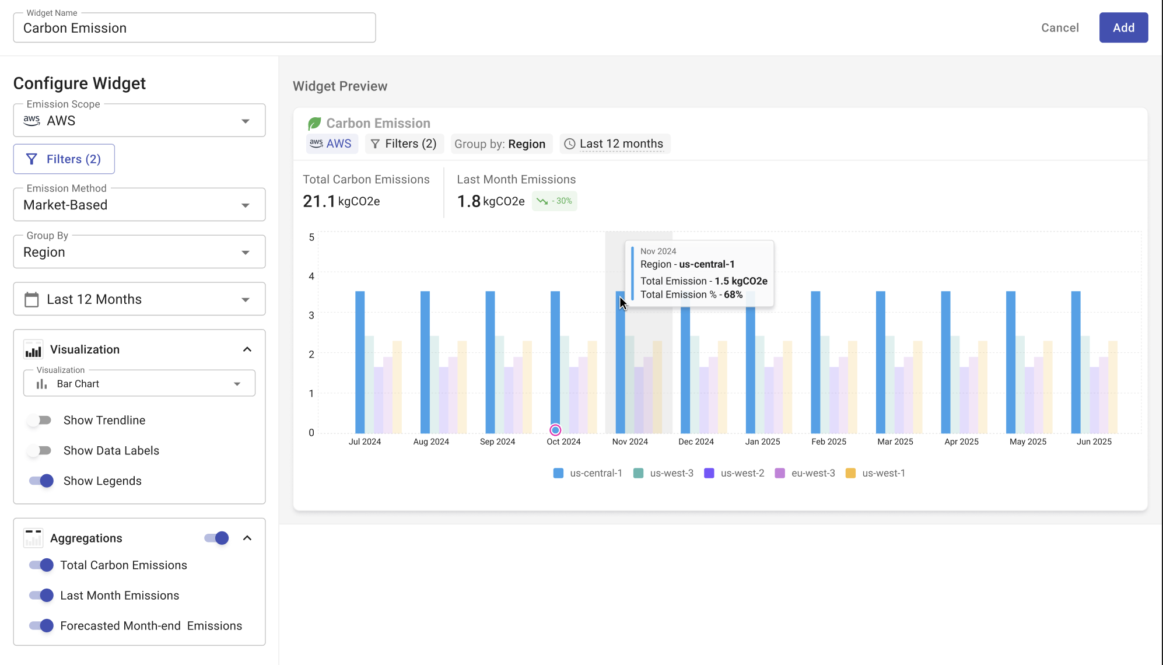Click the calendar icon beside Last 12 Months
1163x665 pixels.
[31, 300]
